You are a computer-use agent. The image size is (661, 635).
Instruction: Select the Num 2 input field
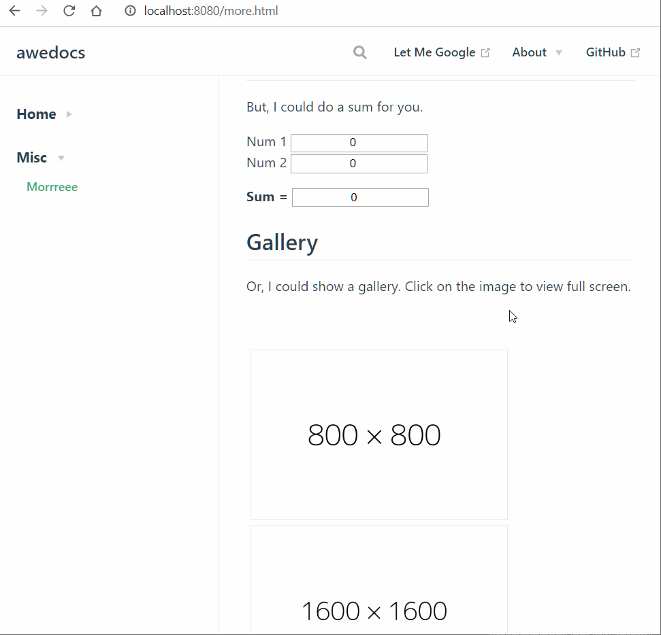[x=359, y=164]
